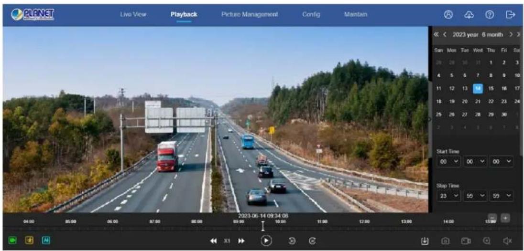
Task: Select June 12 in calendar
Action: [x=452, y=88]
